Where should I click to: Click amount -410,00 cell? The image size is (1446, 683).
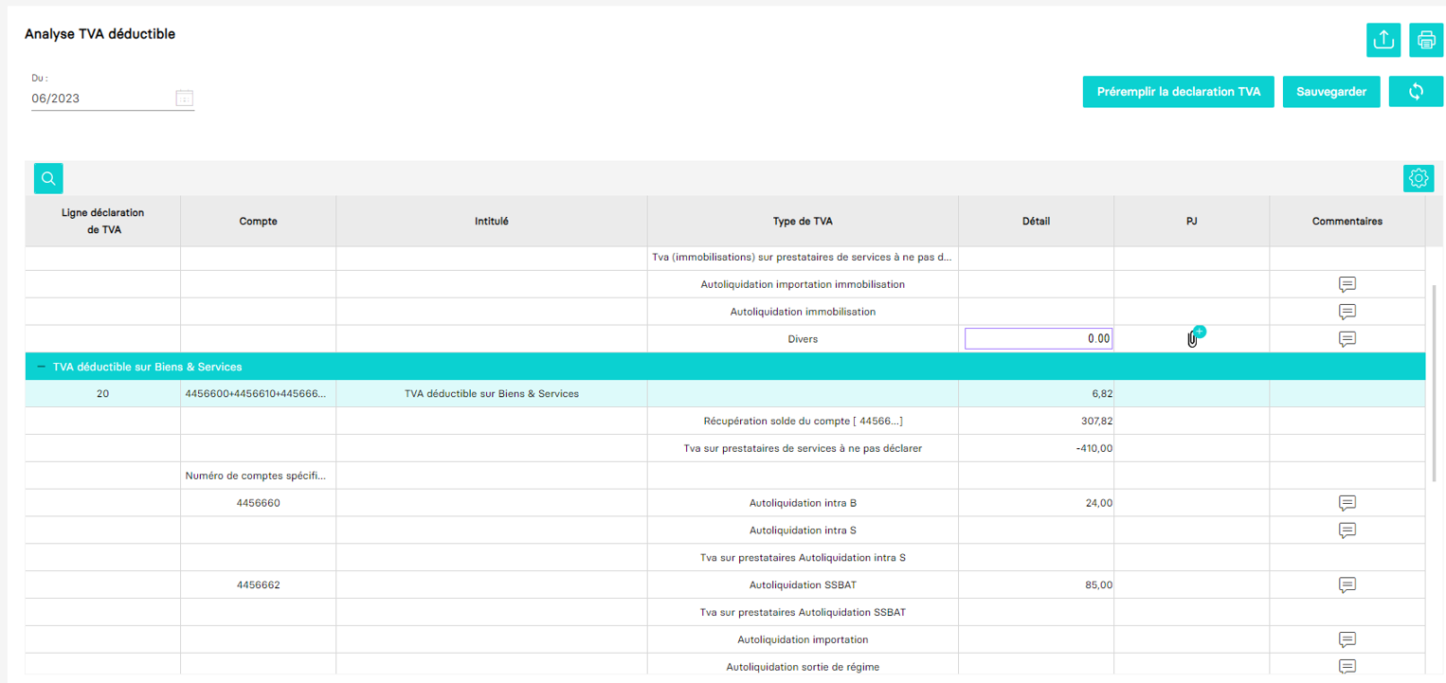pyautogui.click(x=1037, y=448)
